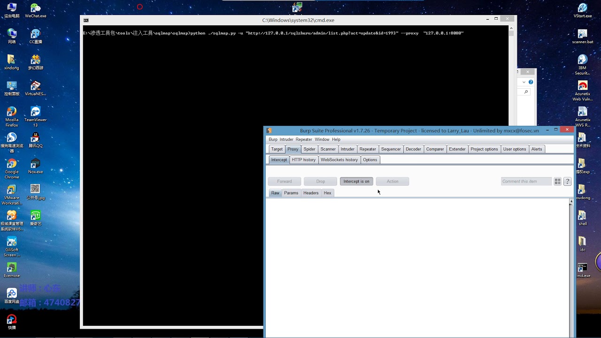Select the Nox.exe desktop shortcut
Viewport: 601px width, 338px height.
(x=36, y=166)
